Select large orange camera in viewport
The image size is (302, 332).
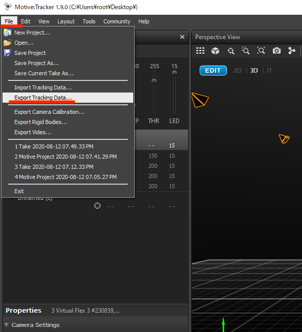[200, 100]
